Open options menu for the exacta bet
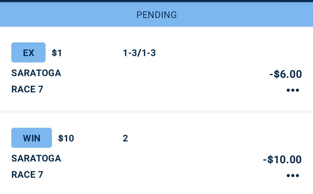 (293, 90)
